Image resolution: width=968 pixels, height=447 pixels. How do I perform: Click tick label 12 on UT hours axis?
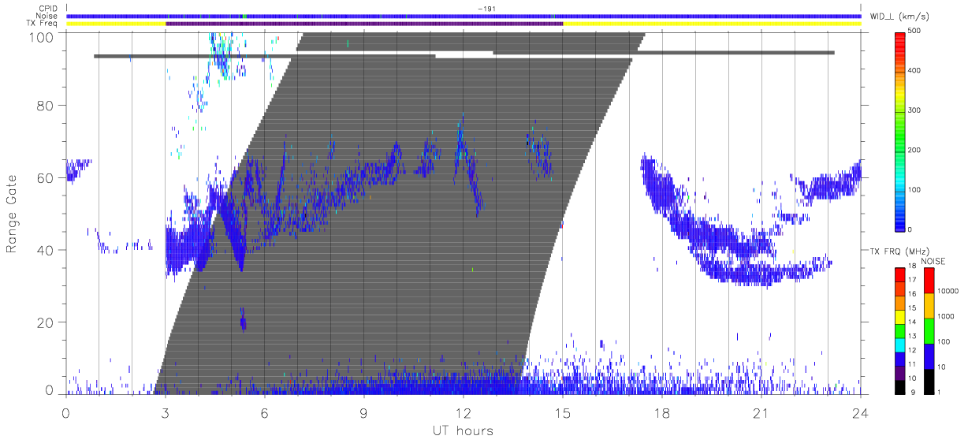click(x=464, y=412)
